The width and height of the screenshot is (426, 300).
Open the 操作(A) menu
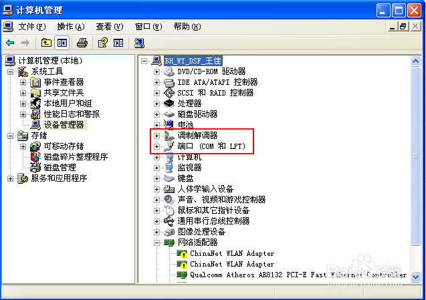click(71, 27)
